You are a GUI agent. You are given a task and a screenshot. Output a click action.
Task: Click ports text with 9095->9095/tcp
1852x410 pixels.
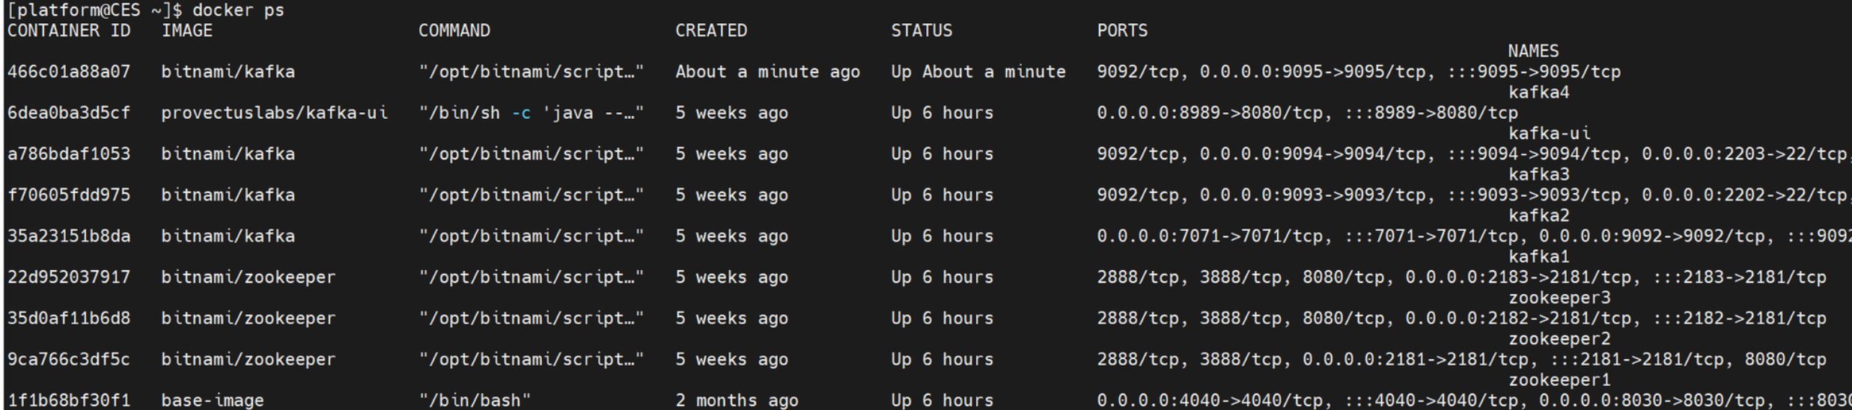1359,72
